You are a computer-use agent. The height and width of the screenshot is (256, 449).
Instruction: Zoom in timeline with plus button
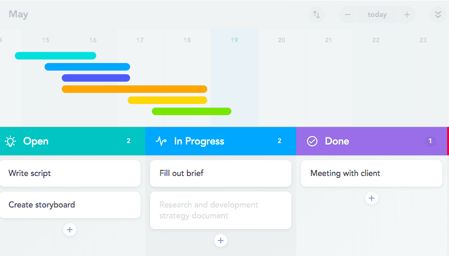coord(407,15)
